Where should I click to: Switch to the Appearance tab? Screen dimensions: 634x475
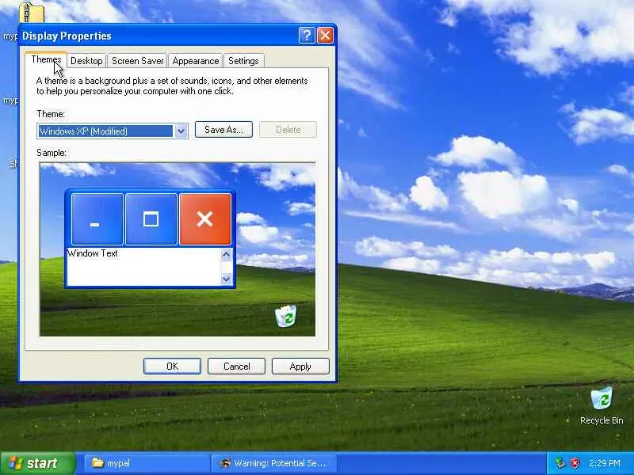(x=195, y=61)
